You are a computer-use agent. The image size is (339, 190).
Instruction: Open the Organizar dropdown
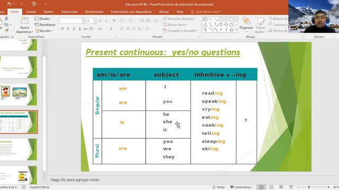click(246, 25)
